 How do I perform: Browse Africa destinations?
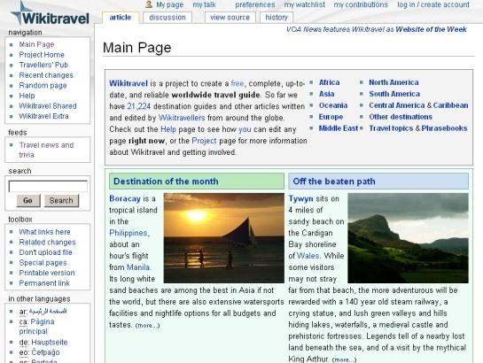tap(330, 82)
